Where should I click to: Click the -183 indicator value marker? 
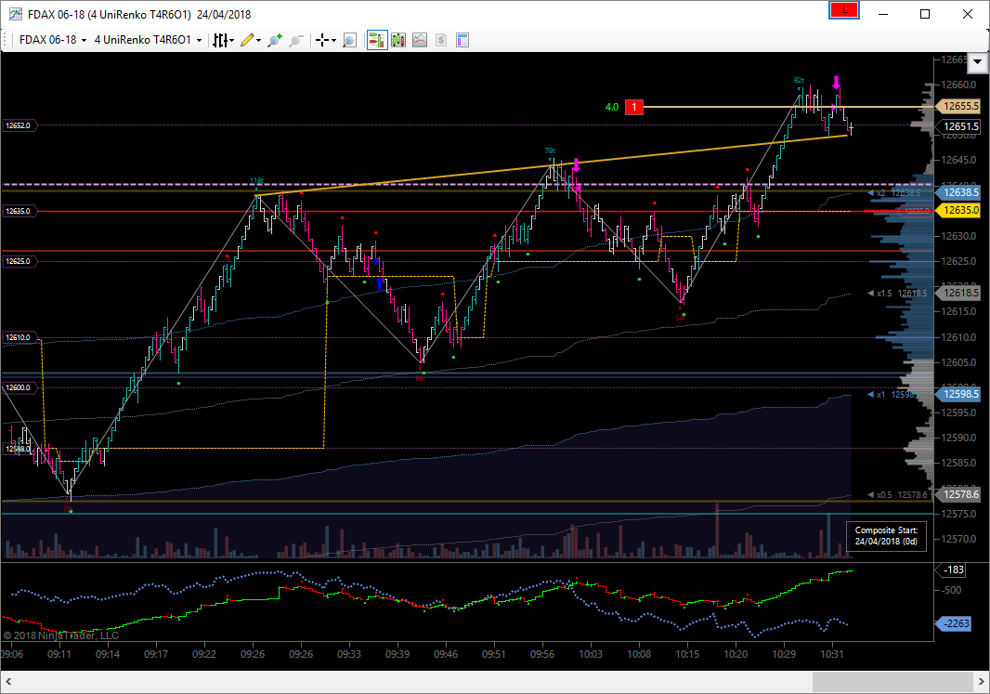click(x=952, y=570)
